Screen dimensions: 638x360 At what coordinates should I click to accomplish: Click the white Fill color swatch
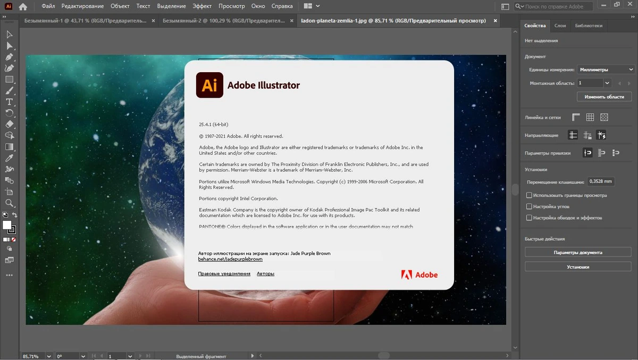(6, 225)
